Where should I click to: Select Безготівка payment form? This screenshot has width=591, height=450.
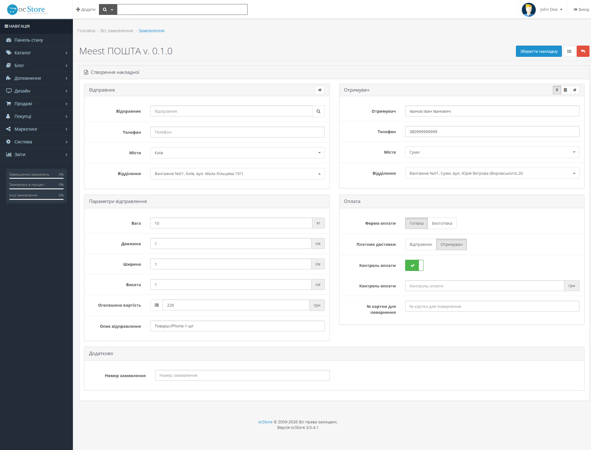pyautogui.click(x=442, y=223)
